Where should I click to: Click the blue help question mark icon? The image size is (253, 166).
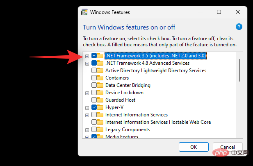coord(239,27)
